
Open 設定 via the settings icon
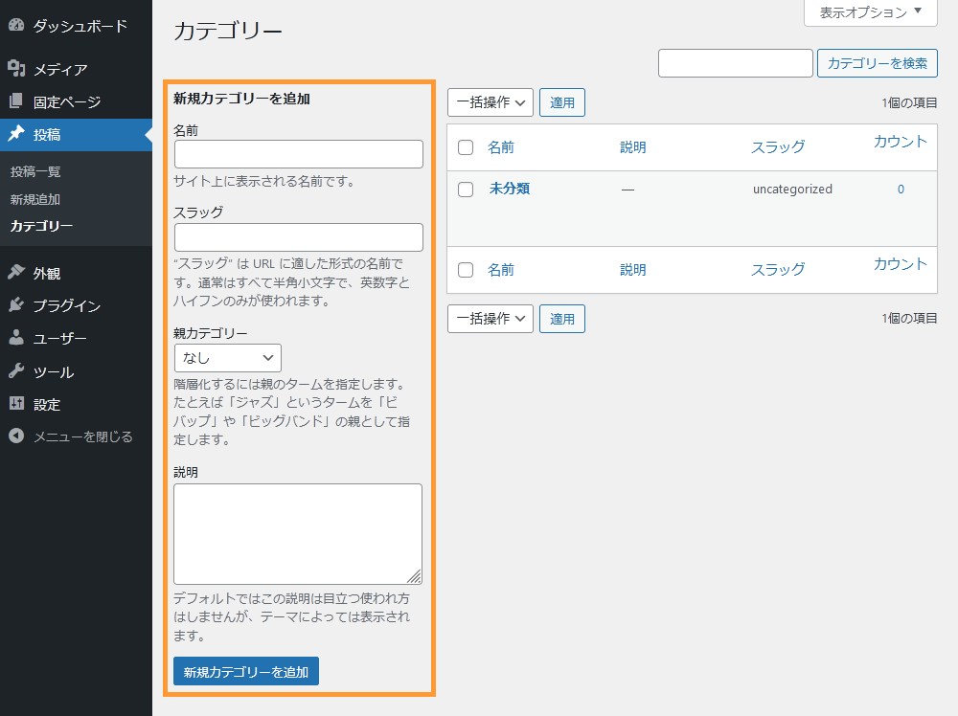pos(16,404)
